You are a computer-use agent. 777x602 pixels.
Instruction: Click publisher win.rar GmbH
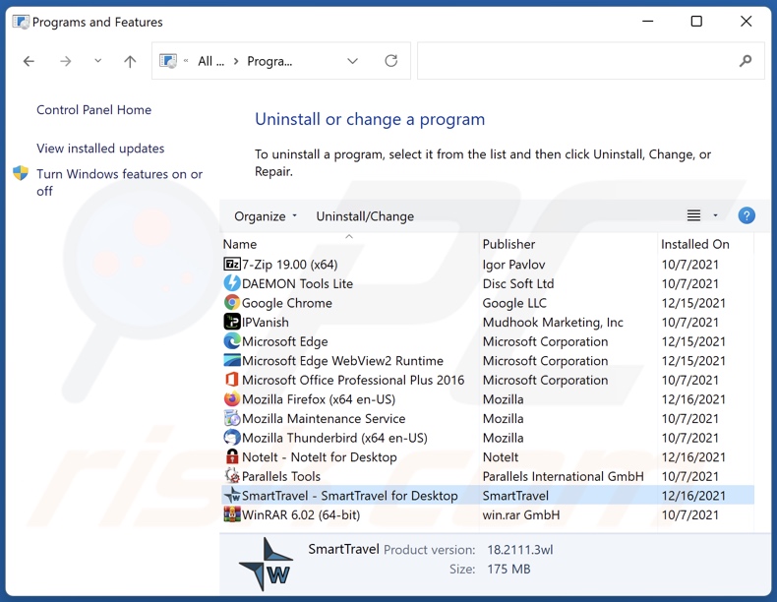click(x=521, y=514)
